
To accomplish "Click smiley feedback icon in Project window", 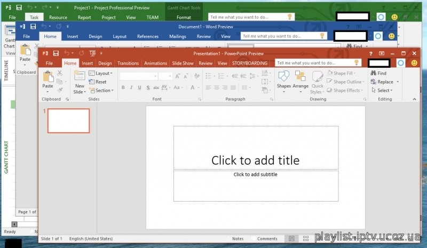I will tap(394, 17).
